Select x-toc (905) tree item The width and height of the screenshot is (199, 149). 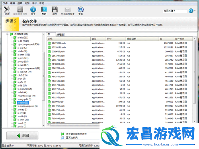(23, 61)
